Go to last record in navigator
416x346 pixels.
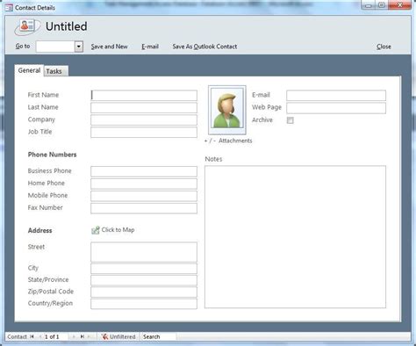tap(82, 336)
